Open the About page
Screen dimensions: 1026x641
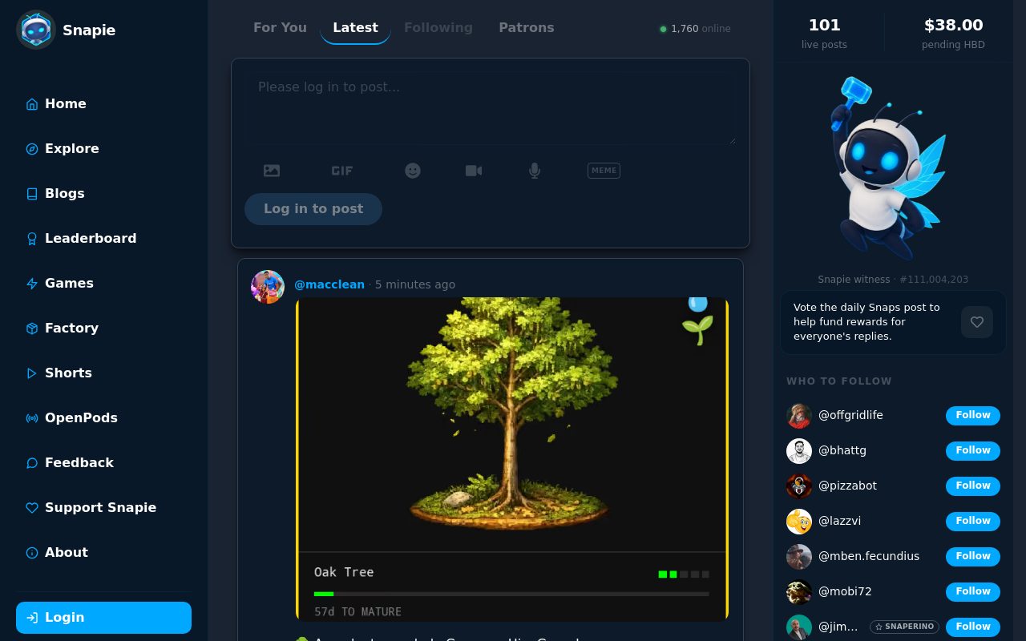coord(103,552)
